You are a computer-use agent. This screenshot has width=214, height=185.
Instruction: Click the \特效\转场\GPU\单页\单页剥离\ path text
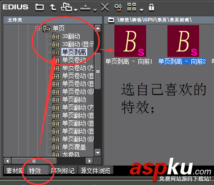click(x=155, y=20)
